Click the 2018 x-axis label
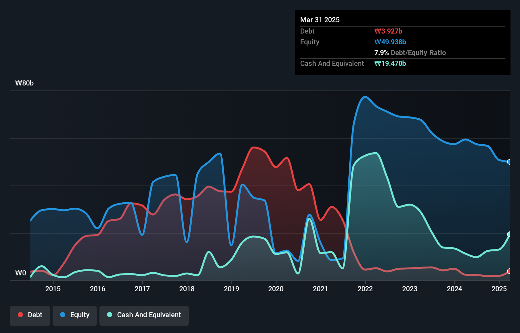520x333 pixels. tap(187, 289)
